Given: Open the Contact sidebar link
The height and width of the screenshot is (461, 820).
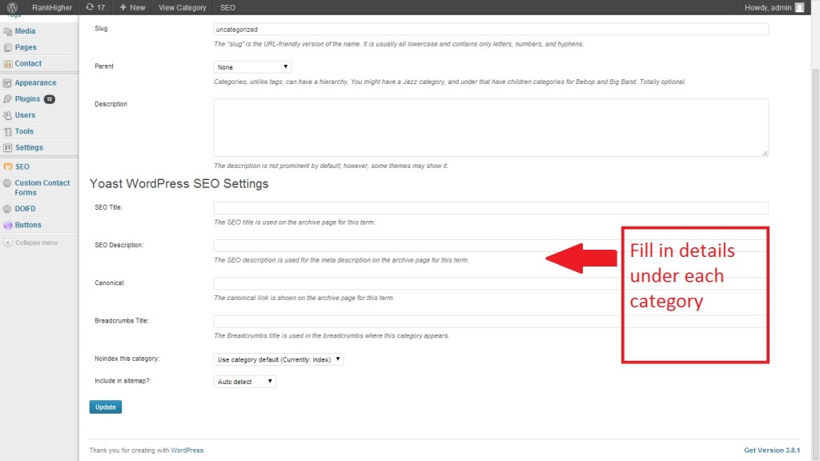Looking at the screenshot, I should [x=28, y=63].
